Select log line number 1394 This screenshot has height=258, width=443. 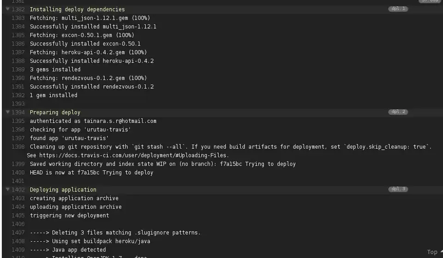pos(18,112)
